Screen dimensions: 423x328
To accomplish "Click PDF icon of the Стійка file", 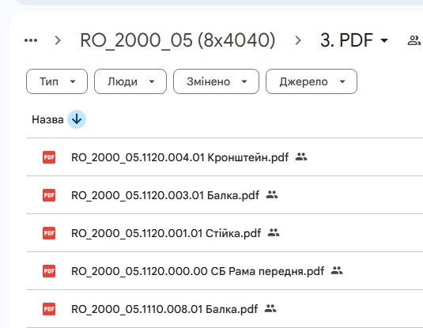I will (x=49, y=233).
